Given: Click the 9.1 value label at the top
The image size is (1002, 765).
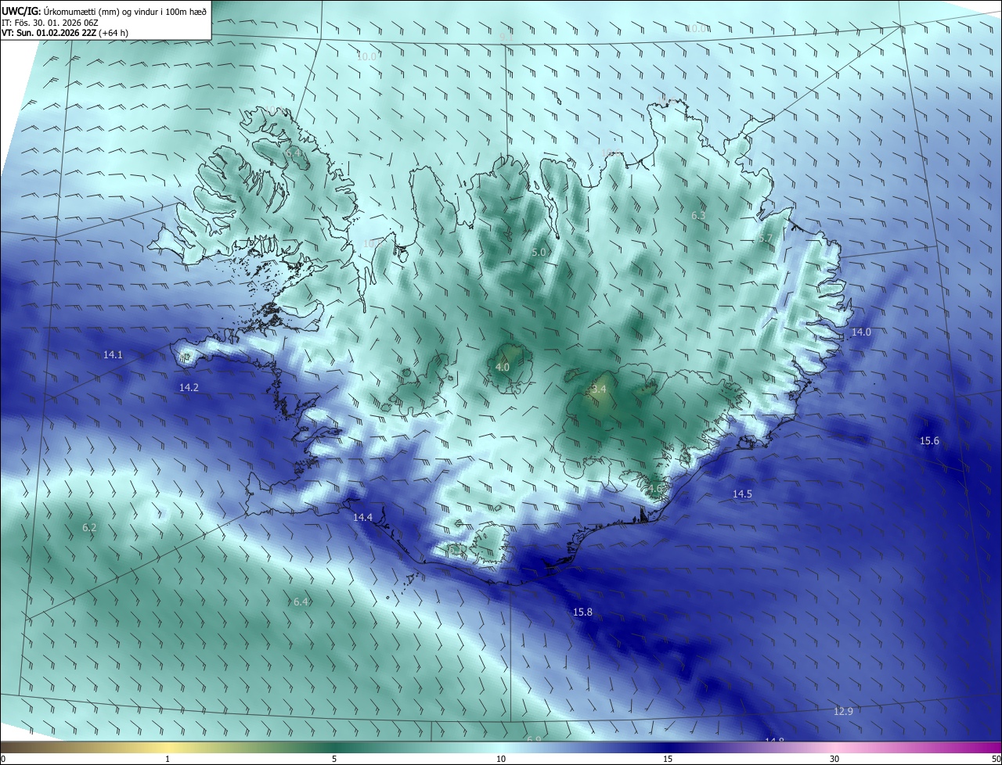Looking at the screenshot, I should click(x=506, y=38).
